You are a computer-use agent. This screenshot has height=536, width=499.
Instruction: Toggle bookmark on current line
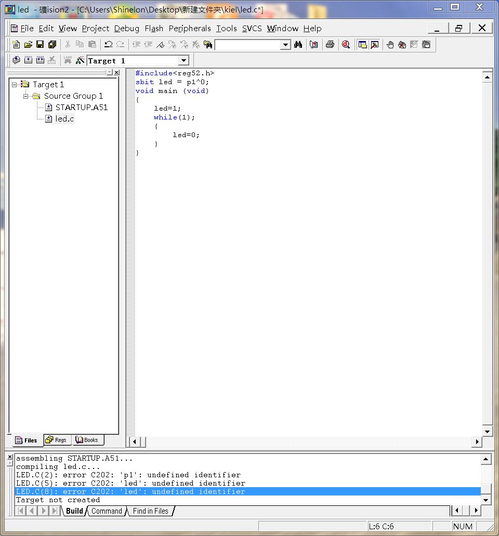pyautogui.click(x=160, y=45)
